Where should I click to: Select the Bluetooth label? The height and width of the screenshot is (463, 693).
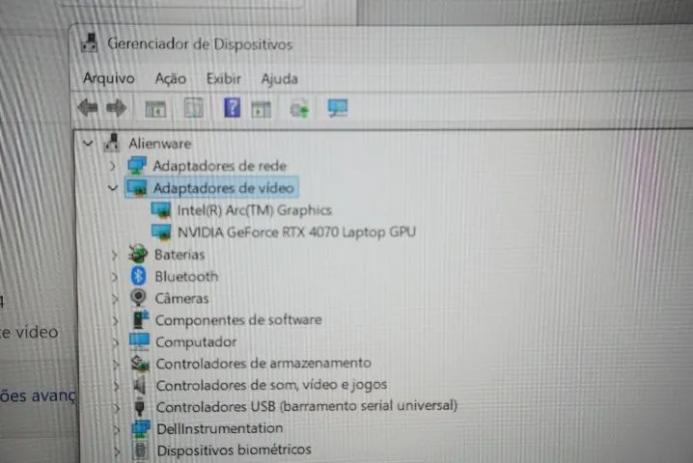coord(186,277)
